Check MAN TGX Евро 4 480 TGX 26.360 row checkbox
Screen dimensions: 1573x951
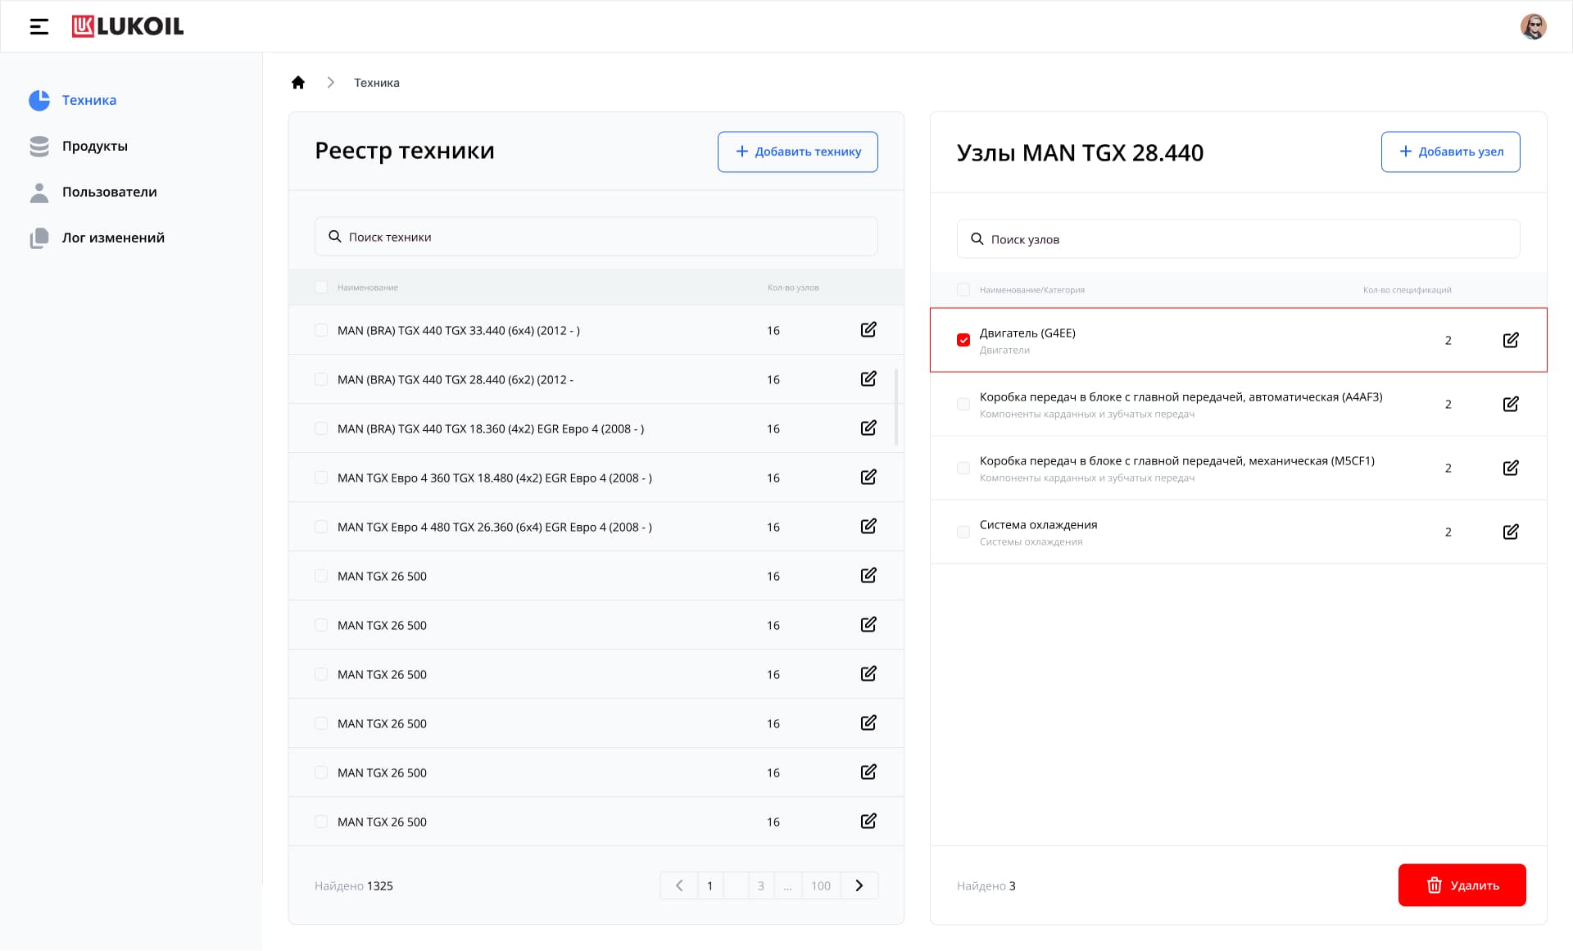pos(321,528)
